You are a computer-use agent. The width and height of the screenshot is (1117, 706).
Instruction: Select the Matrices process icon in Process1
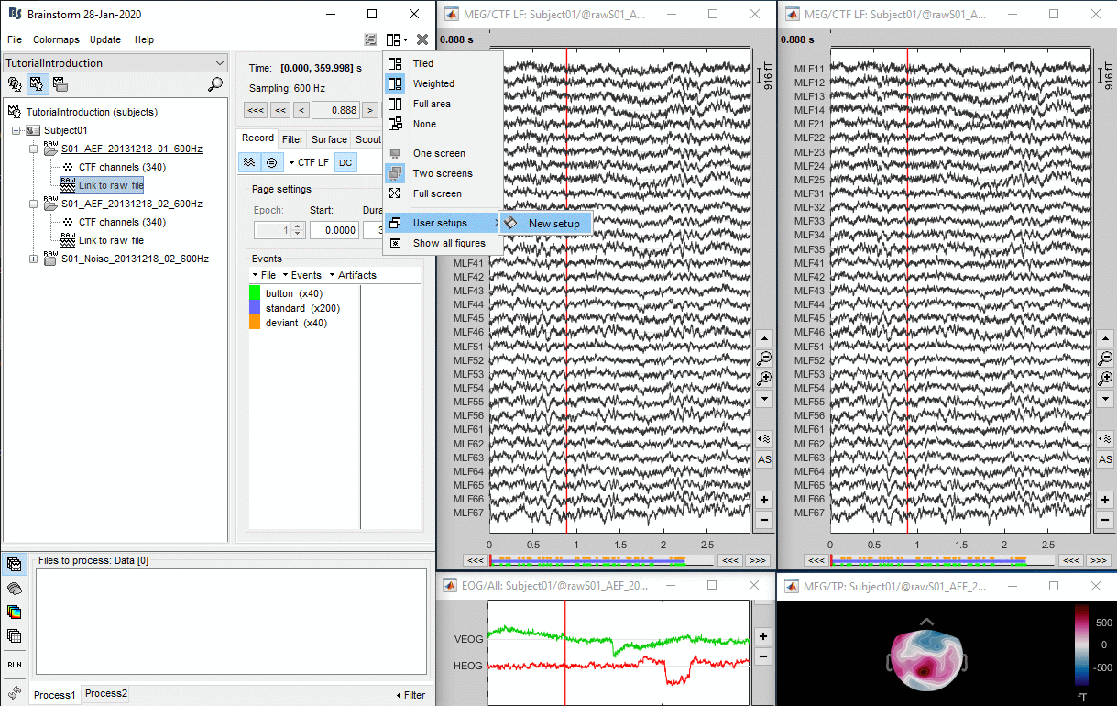[x=15, y=635]
